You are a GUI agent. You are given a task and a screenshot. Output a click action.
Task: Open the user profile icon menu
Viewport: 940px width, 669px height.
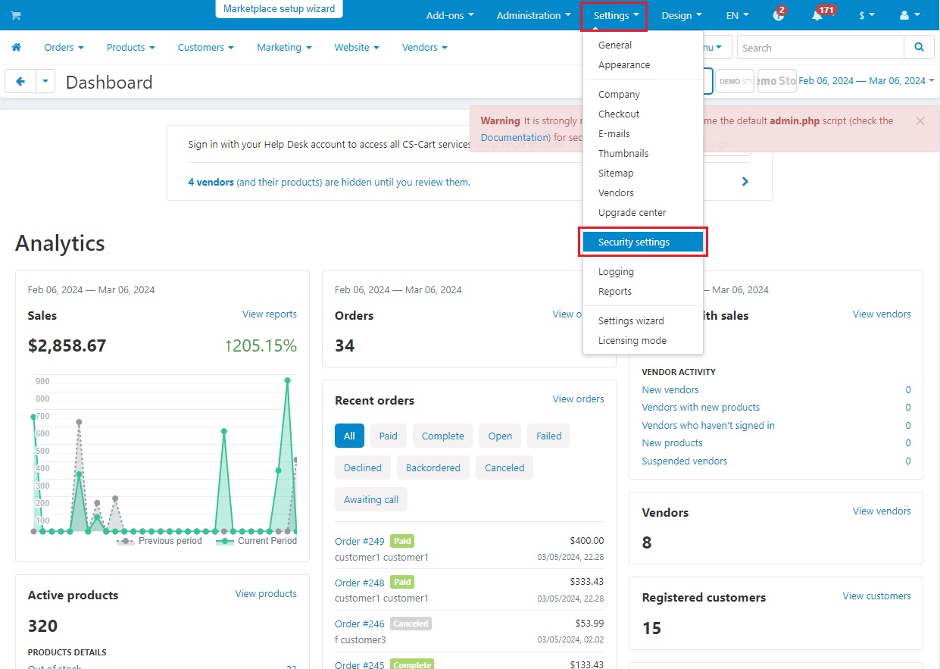point(910,15)
